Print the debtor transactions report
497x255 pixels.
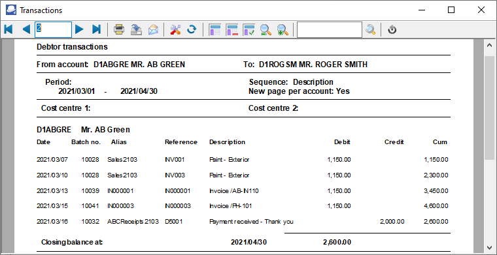tap(119, 30)
